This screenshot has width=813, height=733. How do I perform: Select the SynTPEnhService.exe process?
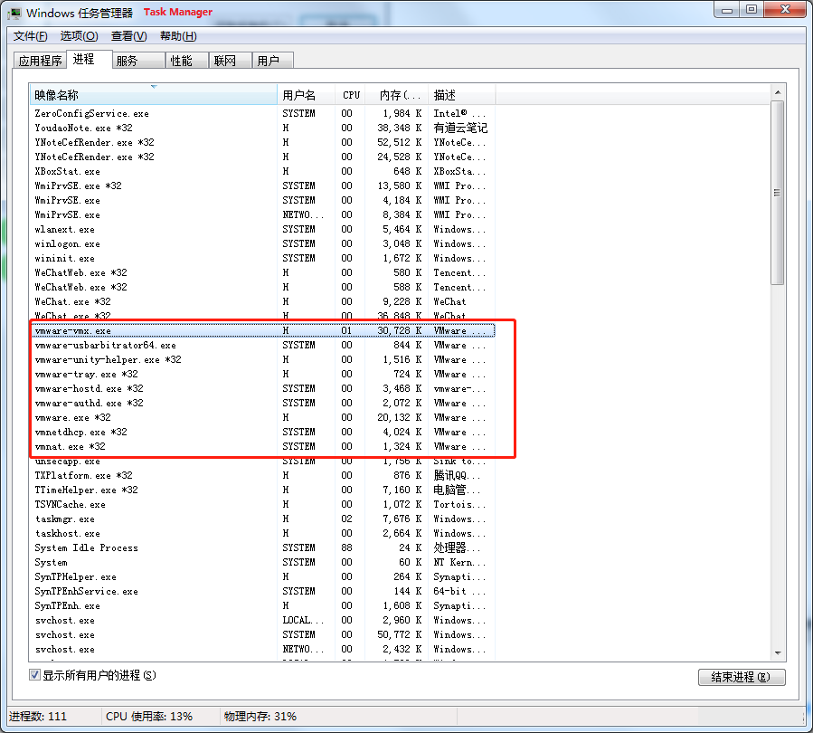click(262, 592)
